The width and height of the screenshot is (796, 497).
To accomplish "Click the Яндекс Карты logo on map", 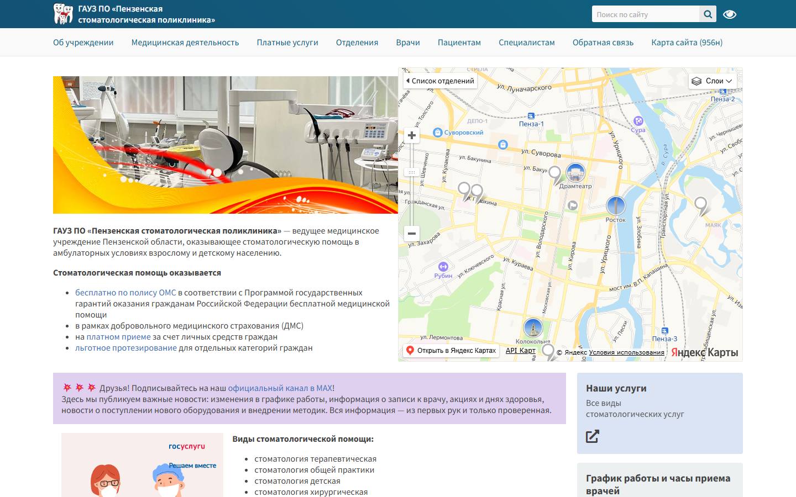I will point(704,352).
